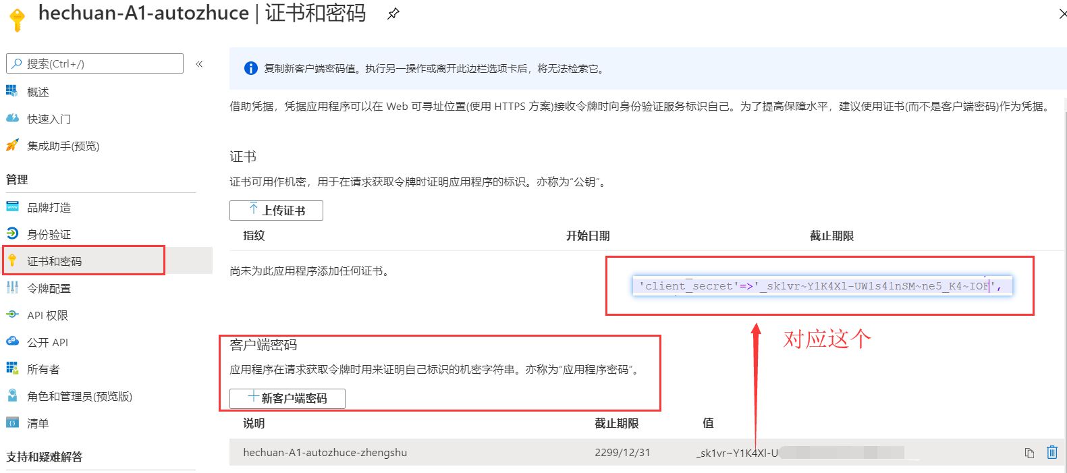Click the 支持和疑难解答 sidebar group heading
The image size is (1067, 473).
point(45,457)
